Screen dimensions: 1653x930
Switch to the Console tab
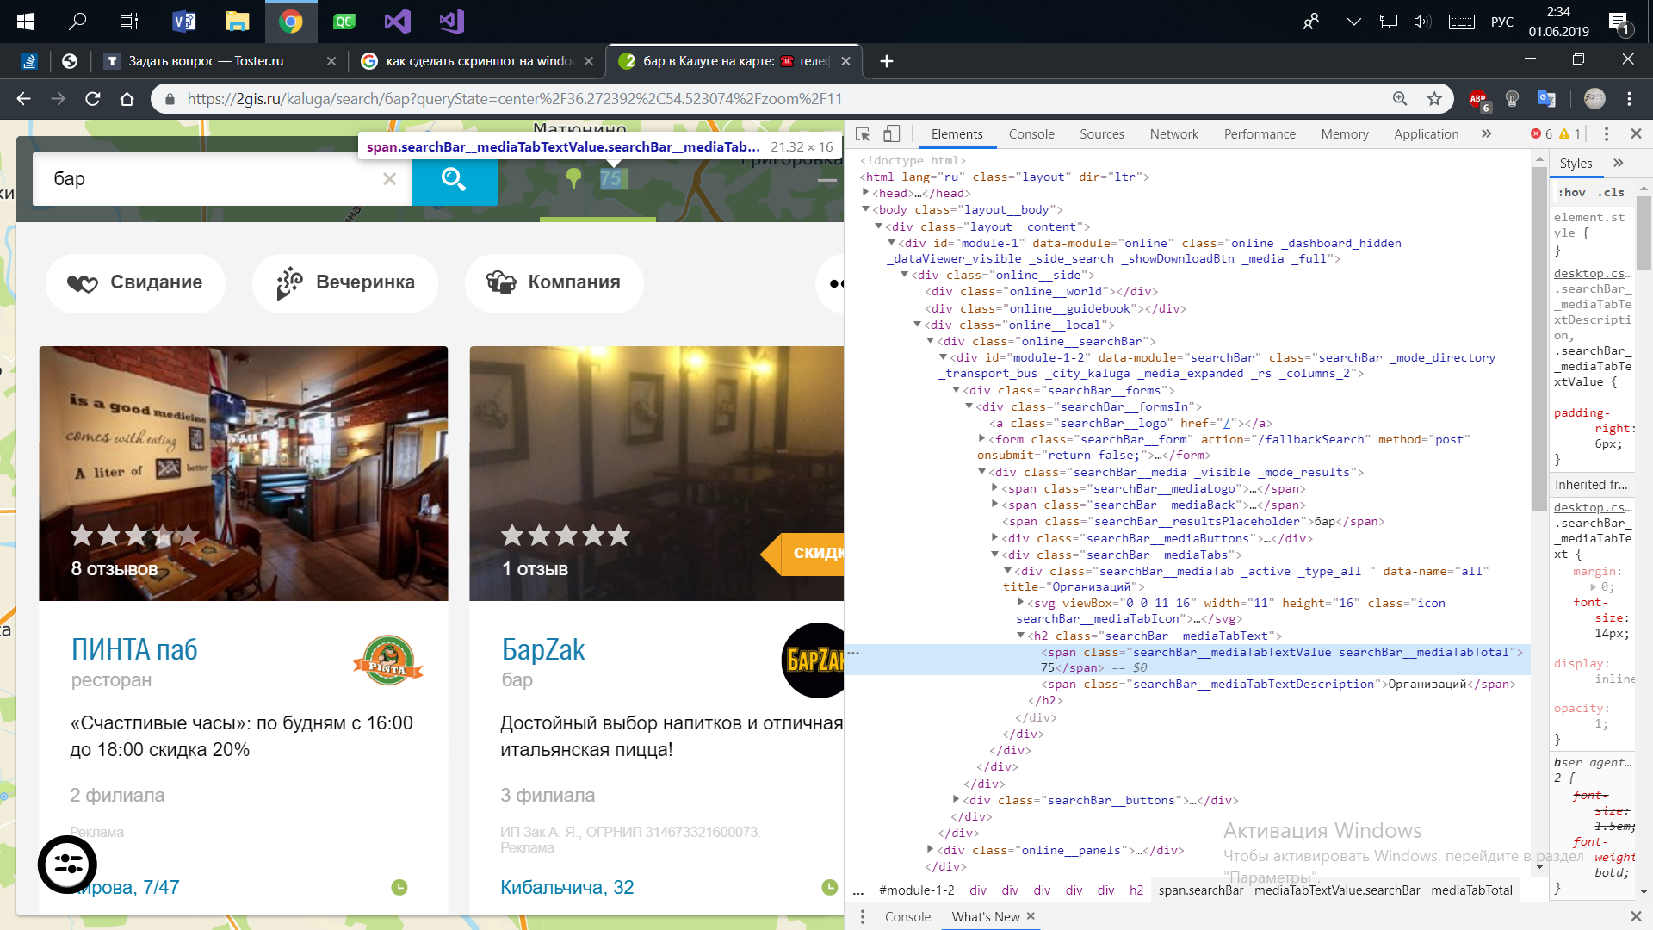[1031, 133]
